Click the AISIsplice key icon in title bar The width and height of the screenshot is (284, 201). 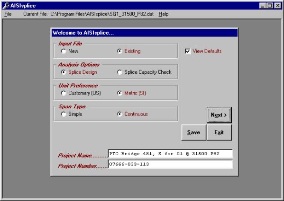point(6,6)
